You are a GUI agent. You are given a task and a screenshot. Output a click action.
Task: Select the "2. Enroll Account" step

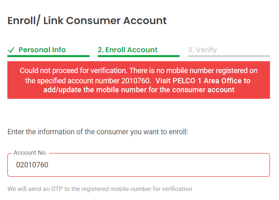point(128,50)
